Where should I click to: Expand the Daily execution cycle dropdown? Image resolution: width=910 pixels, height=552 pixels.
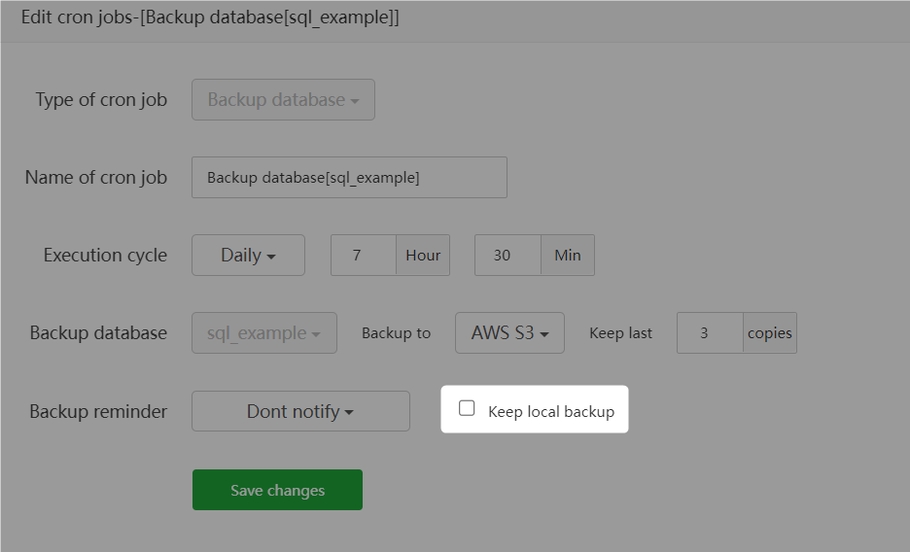click(x=248, y=256)
